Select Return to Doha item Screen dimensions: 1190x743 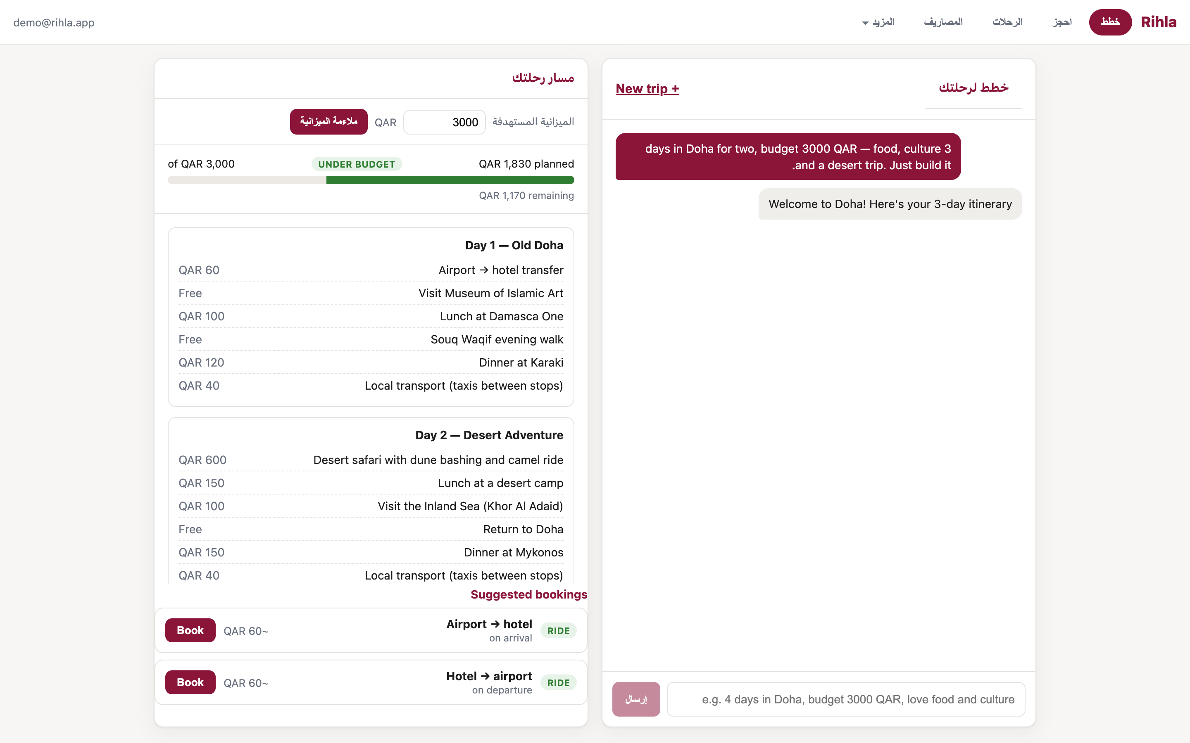click(x=371, y=529)
